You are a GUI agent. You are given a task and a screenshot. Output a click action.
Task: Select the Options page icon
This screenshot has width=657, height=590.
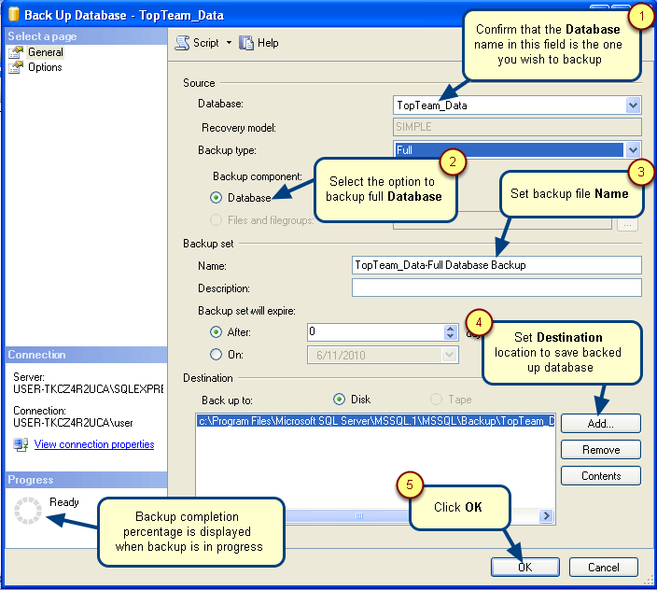pos(15,68)
